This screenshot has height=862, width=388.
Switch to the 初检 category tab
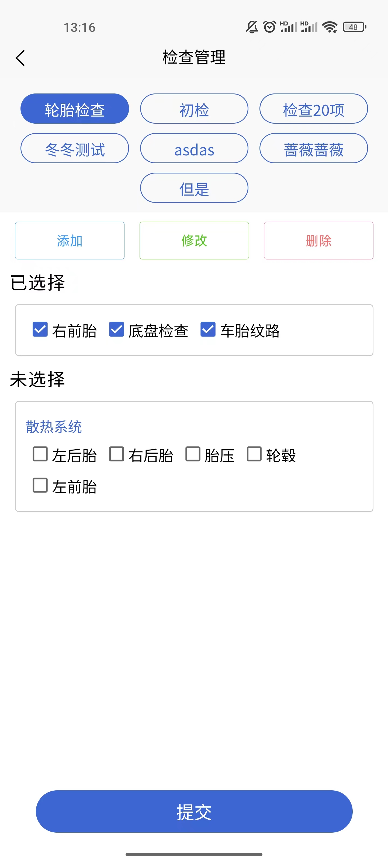[x=194, y=109]
